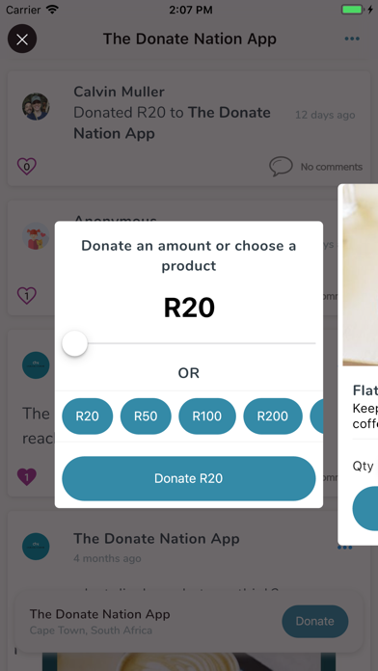378x671 pixels.
Task: Choose the R100 preset amount
Action: point(207,416)
